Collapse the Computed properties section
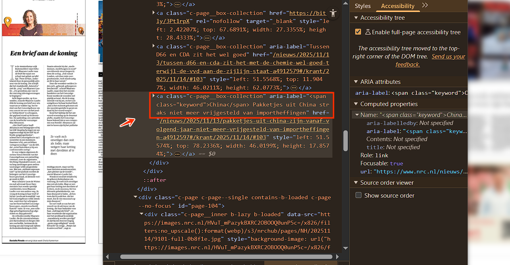 (x=356, y=104)
